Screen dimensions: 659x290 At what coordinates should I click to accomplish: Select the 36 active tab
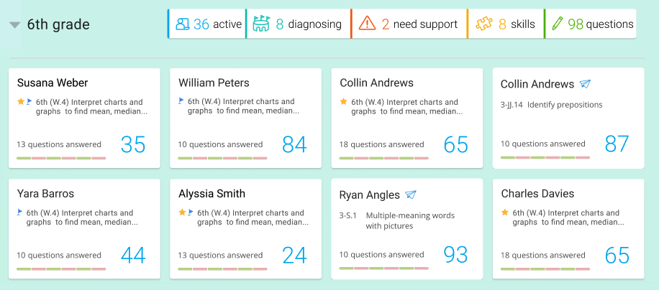206,24
